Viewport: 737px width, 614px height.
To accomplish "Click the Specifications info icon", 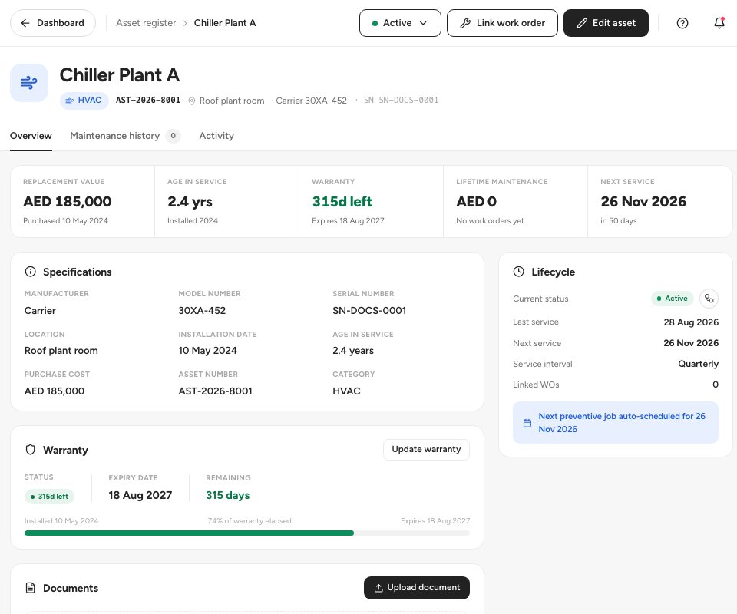I will coord(30,272).
